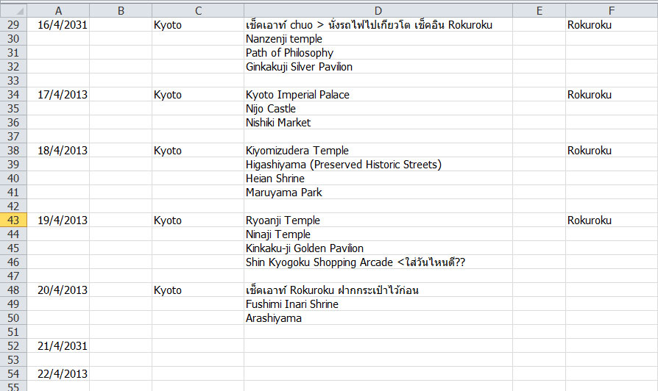
Task: Click the checkout chuo cell in row 29
Action: (378, 25)
